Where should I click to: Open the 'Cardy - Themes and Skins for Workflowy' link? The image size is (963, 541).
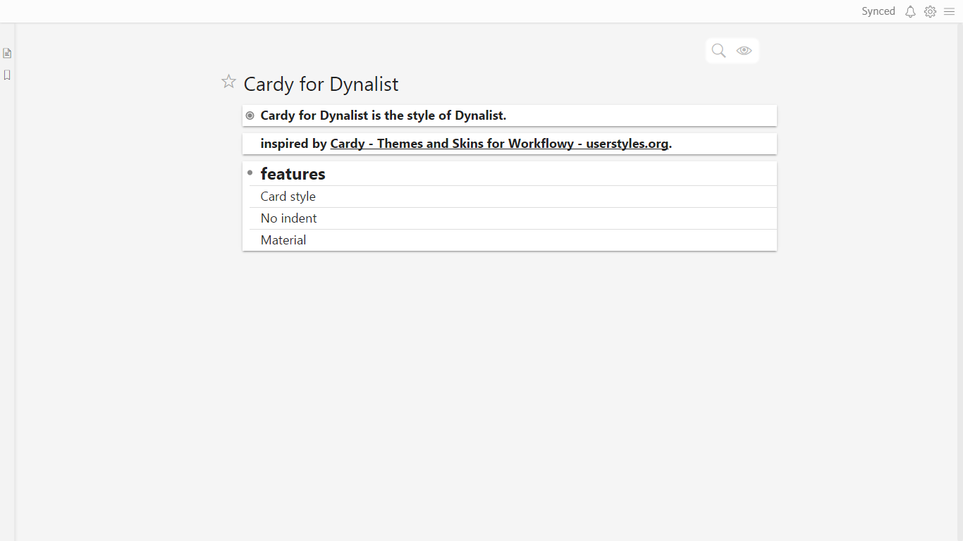pyautogui.click(x=499, y=143)
